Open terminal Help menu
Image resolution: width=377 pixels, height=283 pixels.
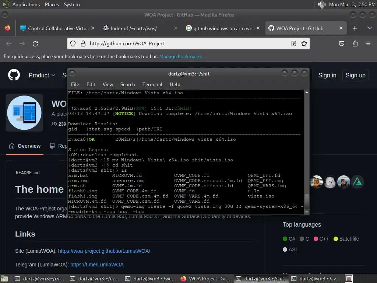(175, 84)
